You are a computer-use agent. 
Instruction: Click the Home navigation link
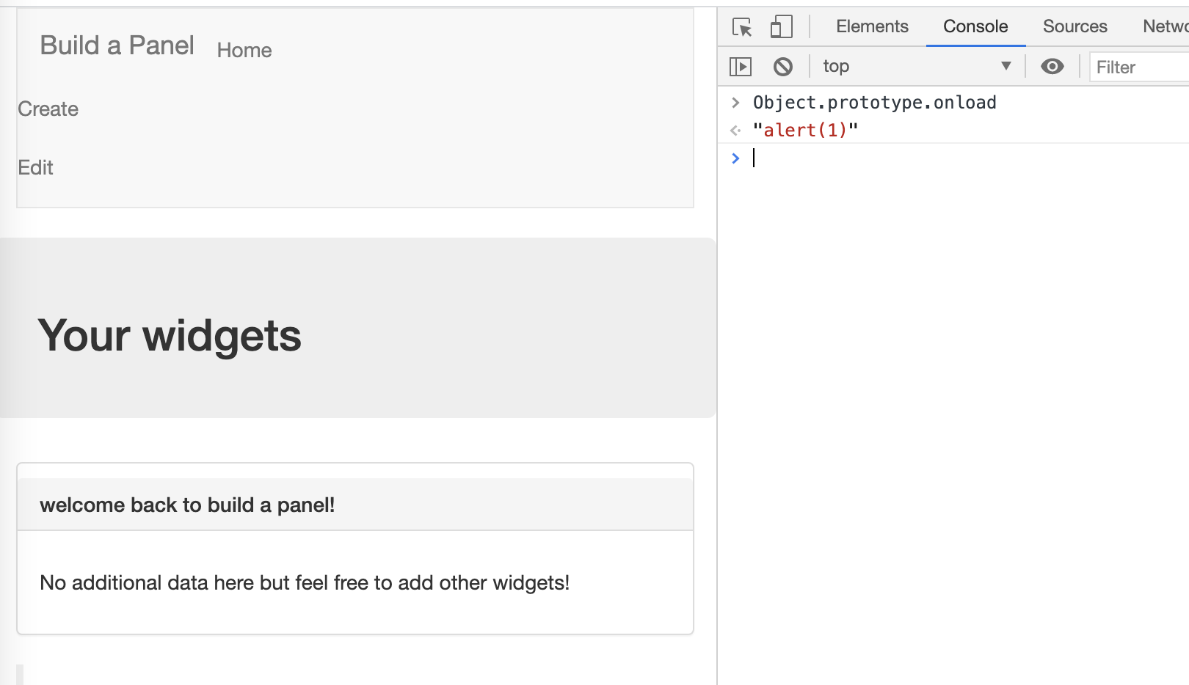(244, 51)
